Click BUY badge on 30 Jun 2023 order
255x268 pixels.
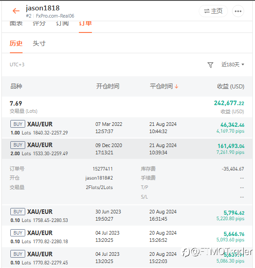pyautogui.click(x=18, y=212)
